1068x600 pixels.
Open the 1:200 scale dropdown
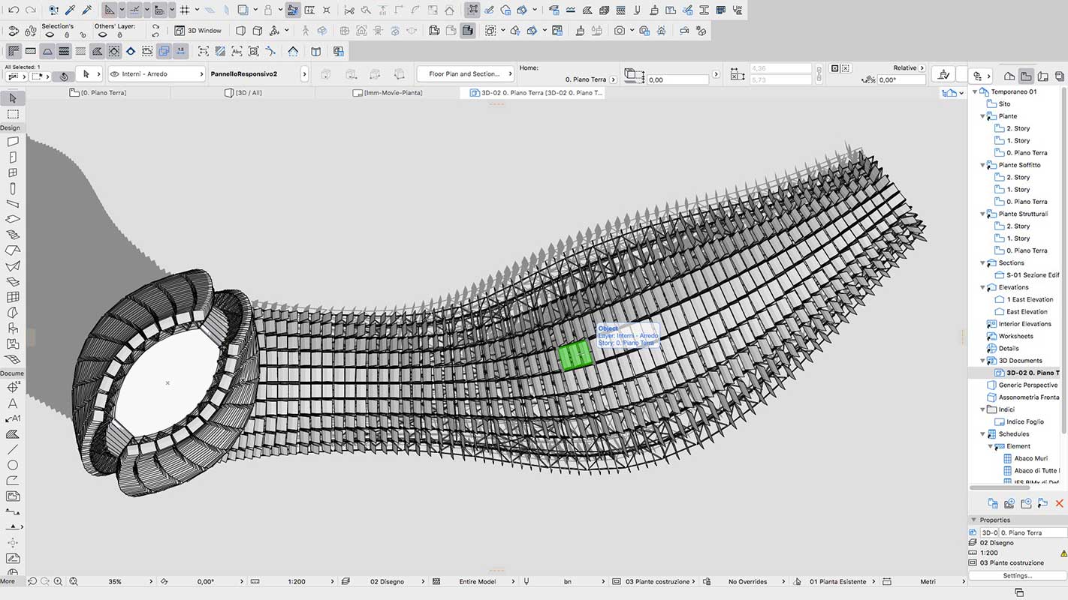(x=297, y=580)
